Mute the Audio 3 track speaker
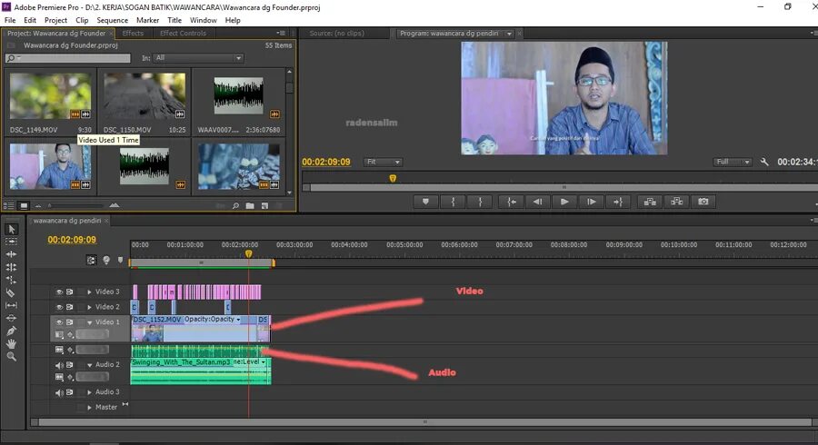The width and height of the screenshot is (818, 445). pyautogui.click(x=59, y=392)
